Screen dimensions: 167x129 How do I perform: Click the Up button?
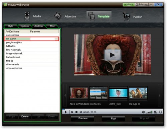coord(38,117)
